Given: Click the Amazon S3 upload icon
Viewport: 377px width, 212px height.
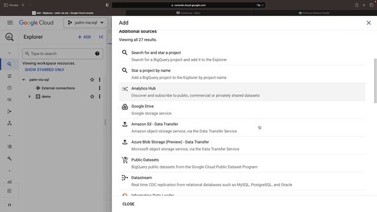Looking at the screenshot, I should pyautogui.click(x=124, y=124).
